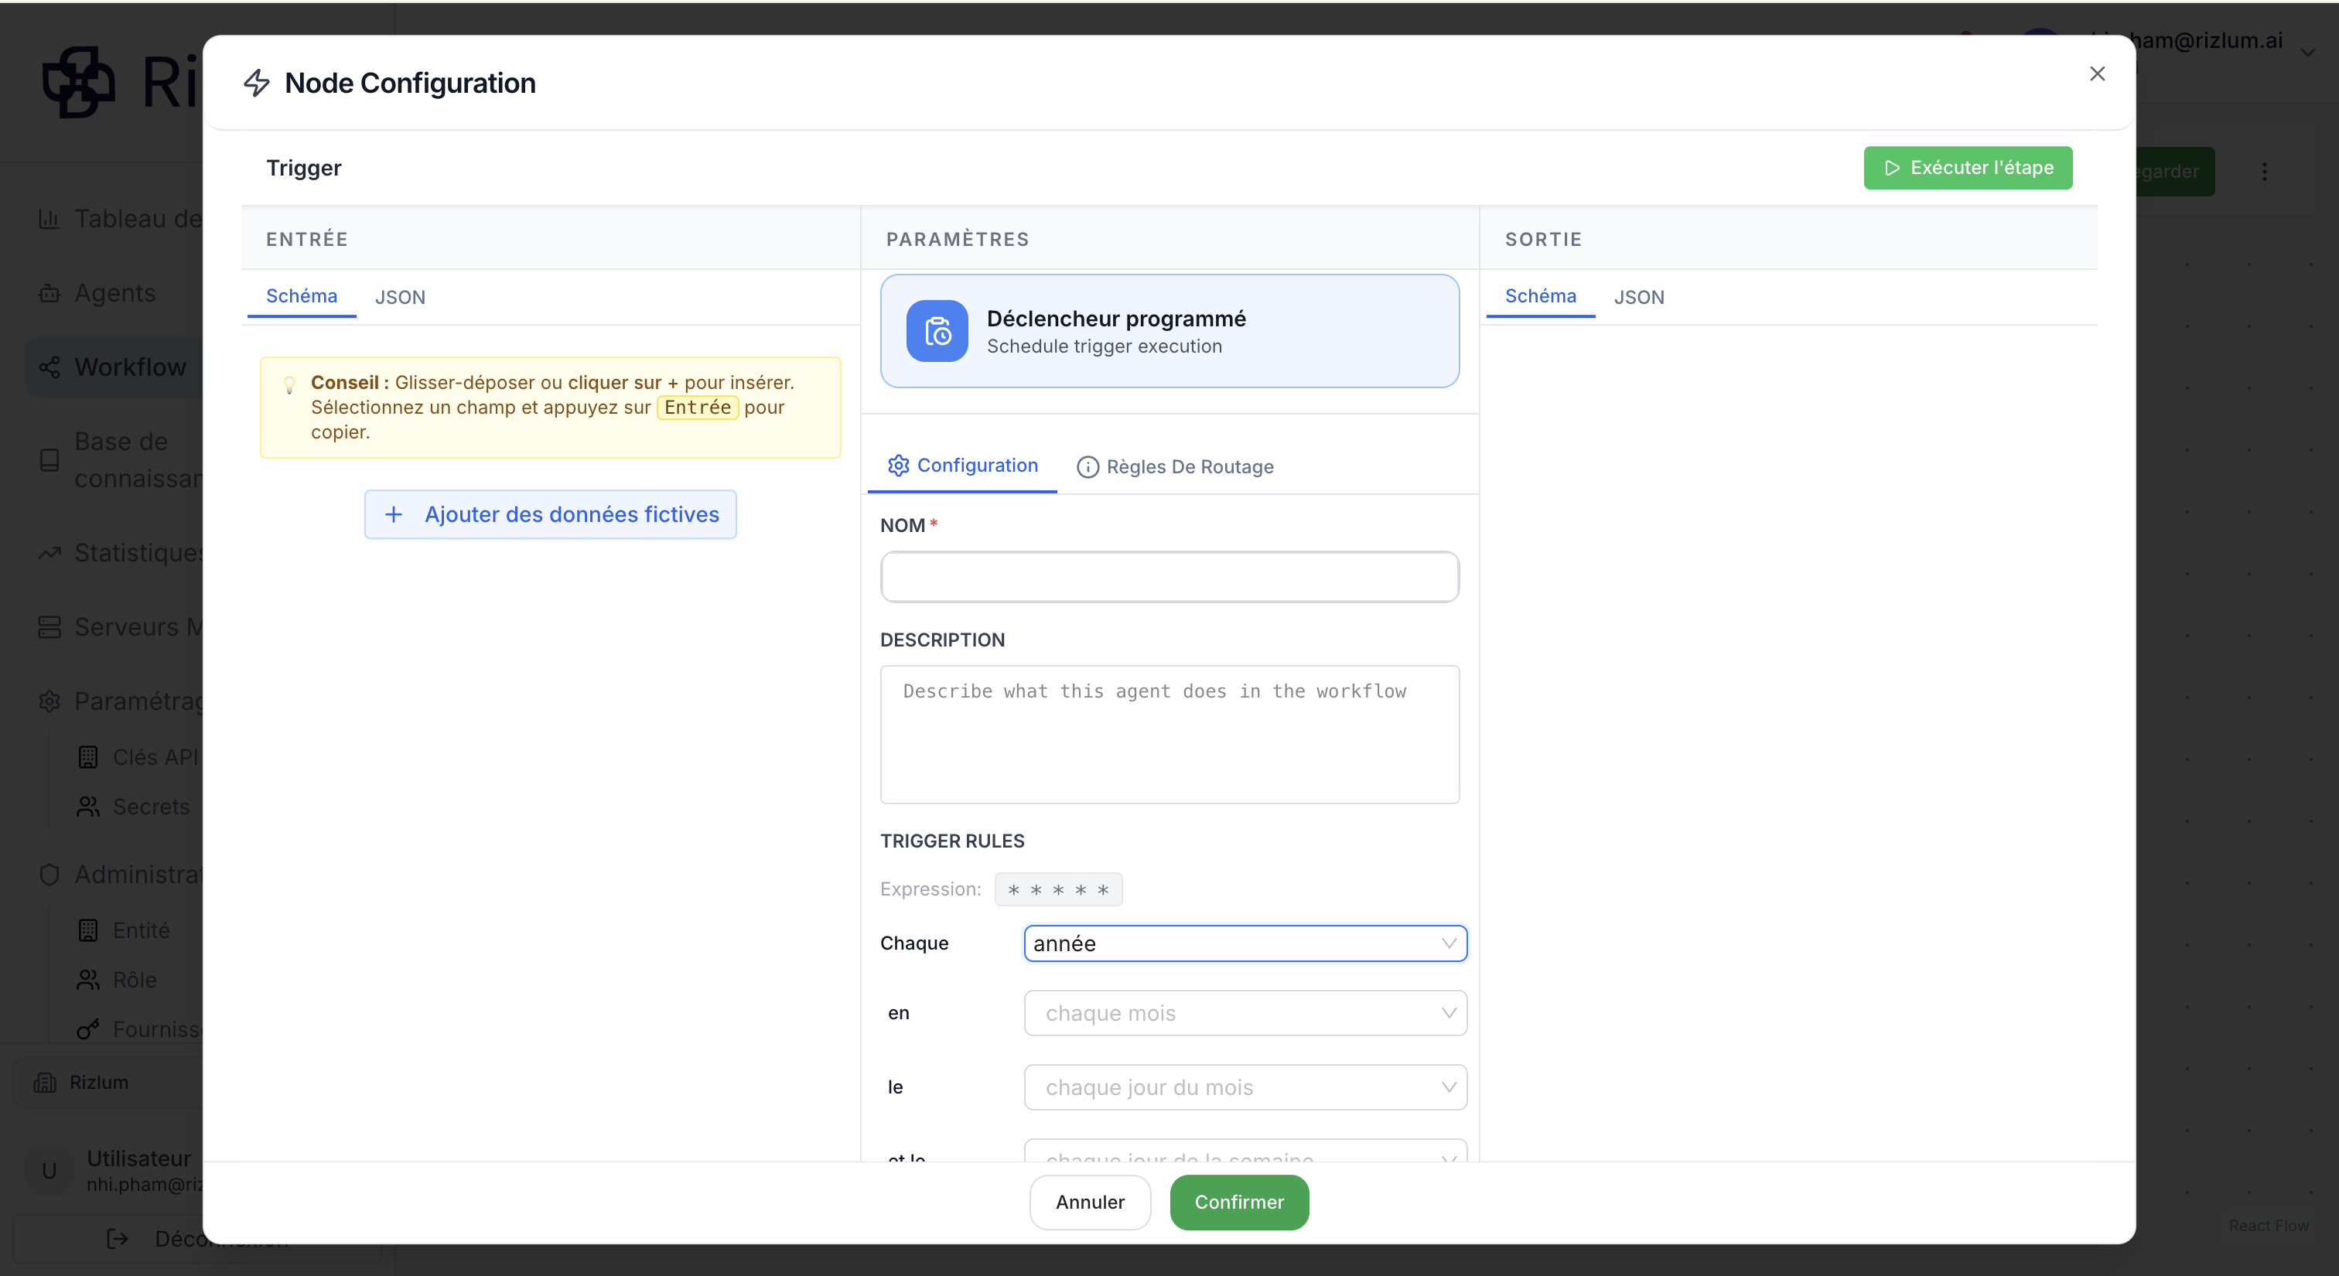Focus the NOM input field
Screen dimensions: 2339x1276
tap(1169, 576)
